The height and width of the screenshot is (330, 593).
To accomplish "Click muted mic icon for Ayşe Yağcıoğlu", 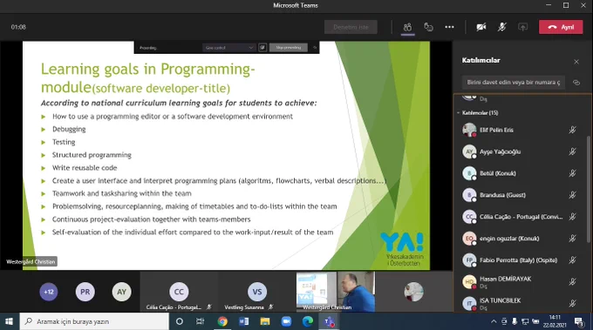I will [572, 152].
